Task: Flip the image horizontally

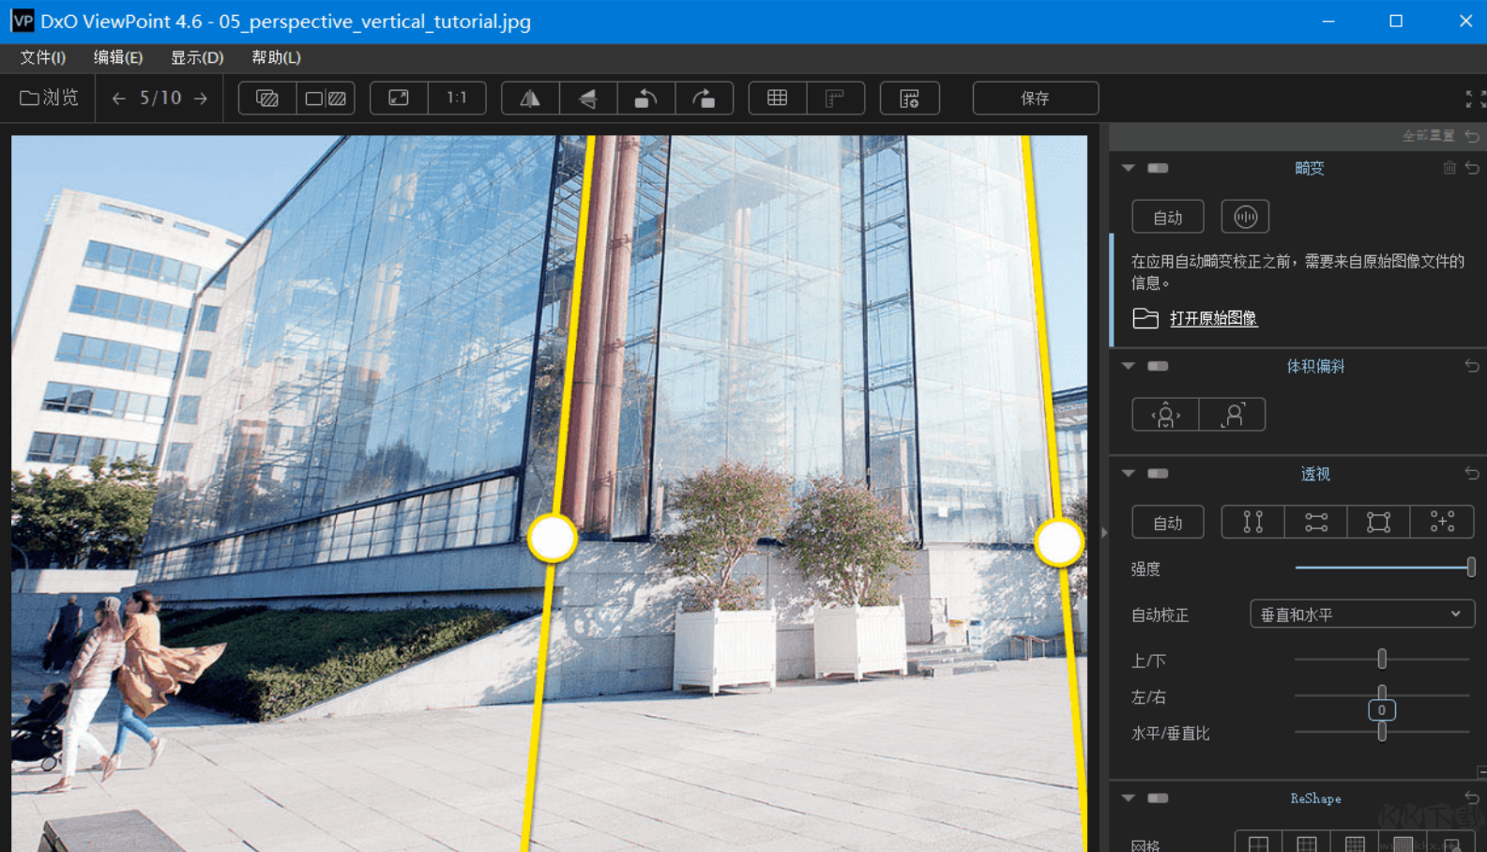Action: tap(530, 99)
